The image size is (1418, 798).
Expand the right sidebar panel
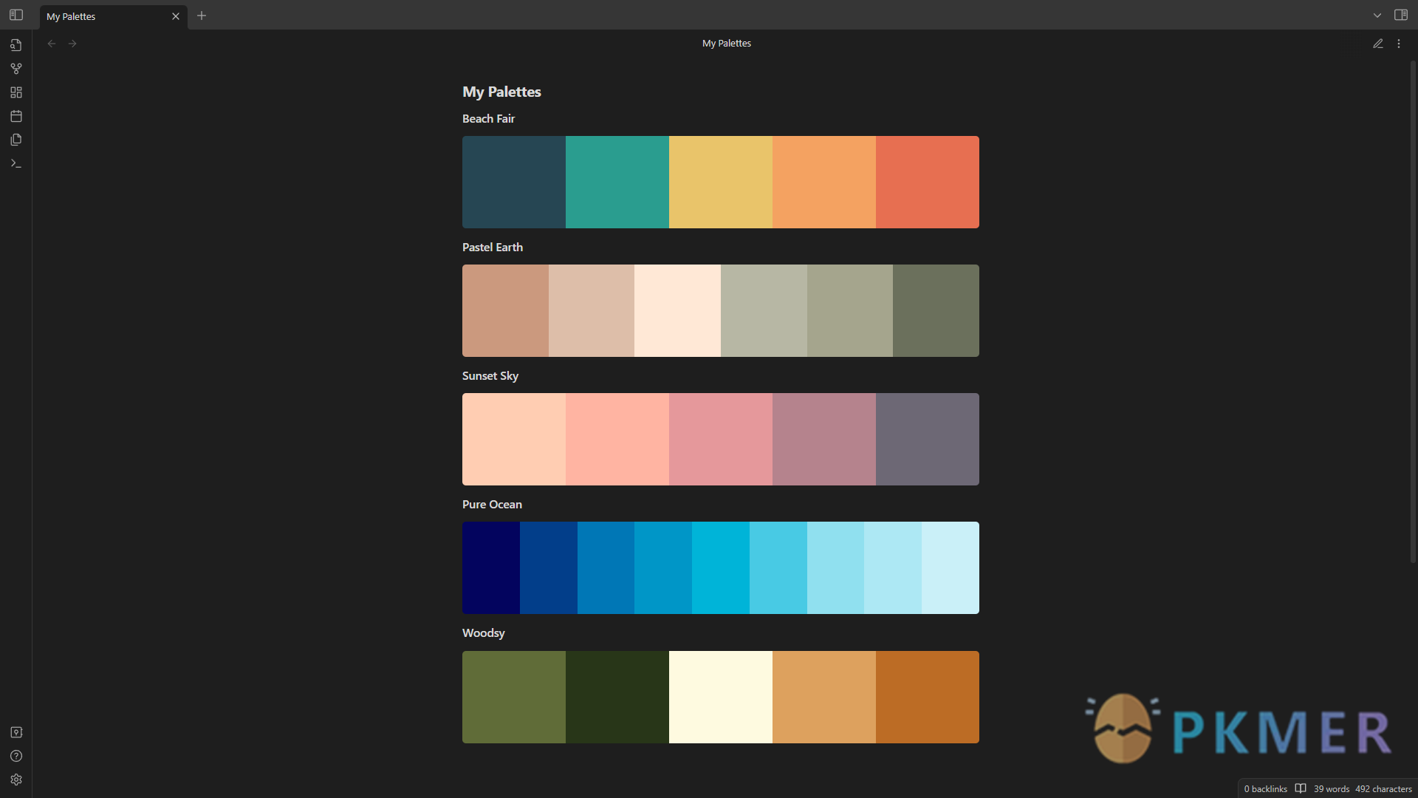pyautogui.click(x=1401, y=15)
